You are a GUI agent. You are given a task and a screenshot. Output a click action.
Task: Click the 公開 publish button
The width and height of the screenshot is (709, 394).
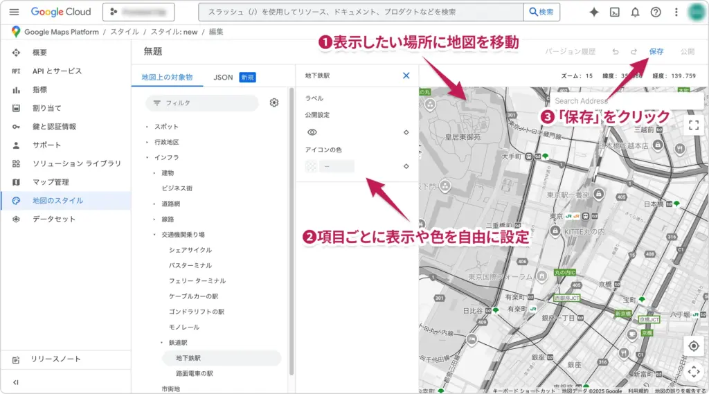click(x=688, y=51)
